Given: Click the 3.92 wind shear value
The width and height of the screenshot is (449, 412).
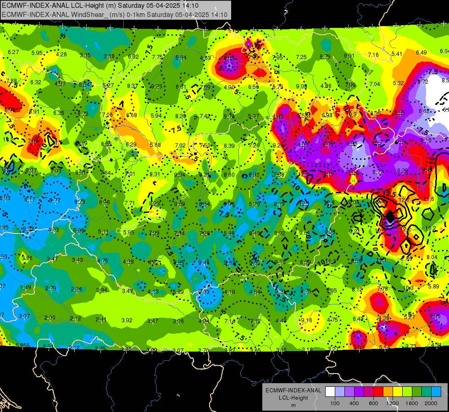Looking at the screenshot, I should point(127,320).
